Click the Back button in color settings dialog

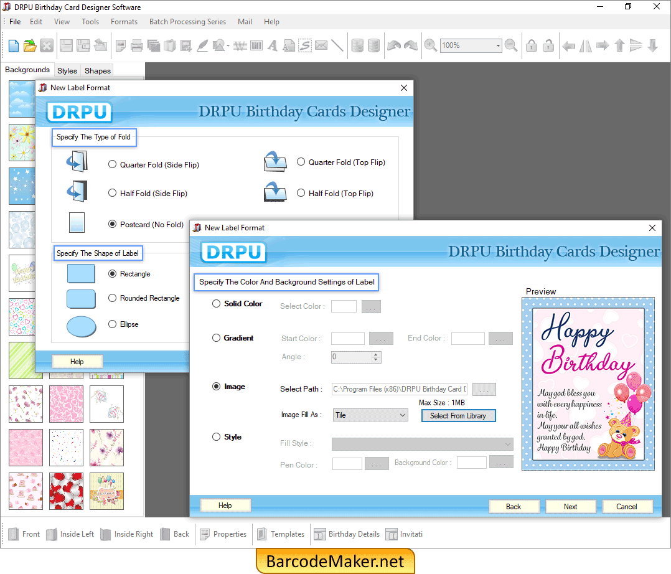(x=514, y=506)
